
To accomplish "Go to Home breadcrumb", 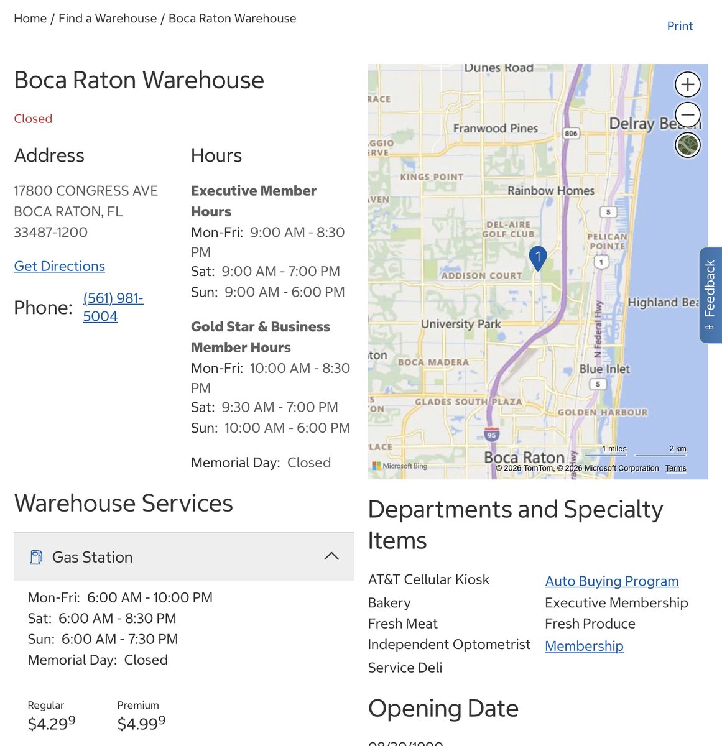I will (x=30, y=19).
